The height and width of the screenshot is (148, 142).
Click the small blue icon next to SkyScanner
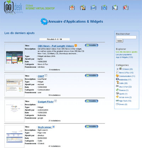(x=54, y=127)
